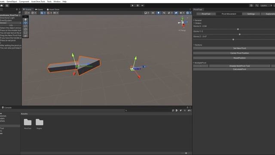The height and width of the screenshot is (155, 275).
Task: Toggle hidden objects visibility in the scene toolbar
Action: click(x=176, y=13)
